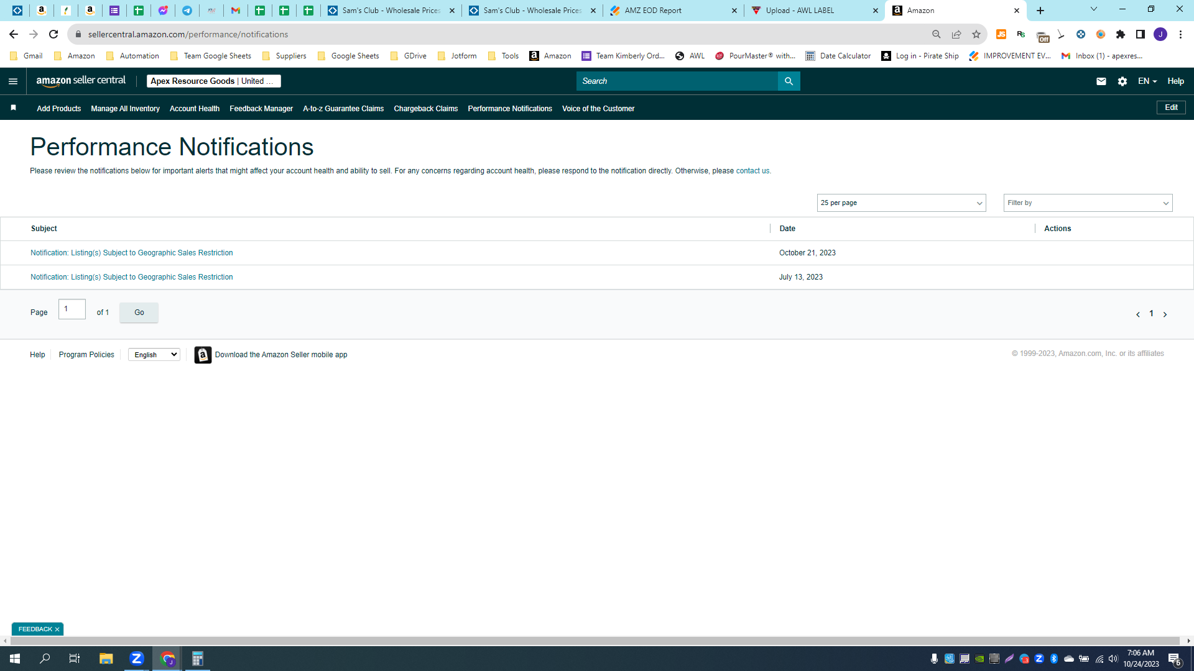Open Program Policies link

pos(86,355)
